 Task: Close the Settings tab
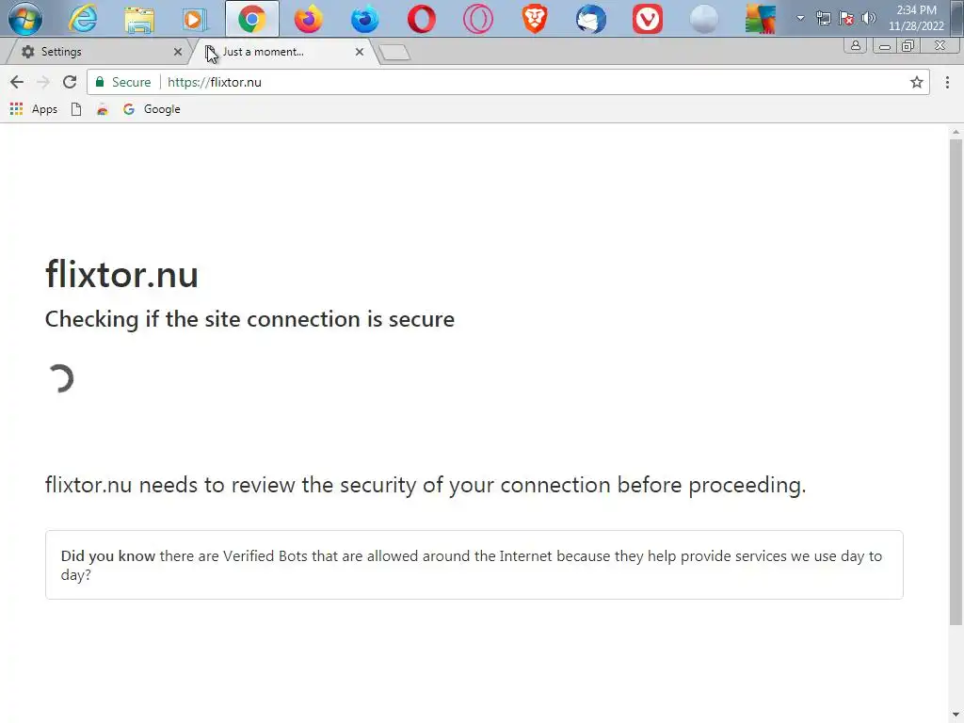(178, 52)
